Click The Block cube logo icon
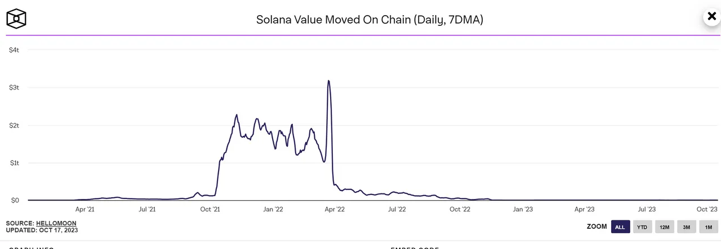Viewport: 721px width, 249px height. [16, 19]
